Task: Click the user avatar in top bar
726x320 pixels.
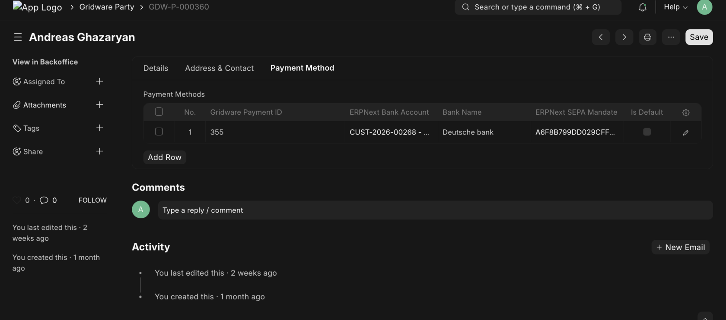Action: pyautogui.click(x=704, y=7)
